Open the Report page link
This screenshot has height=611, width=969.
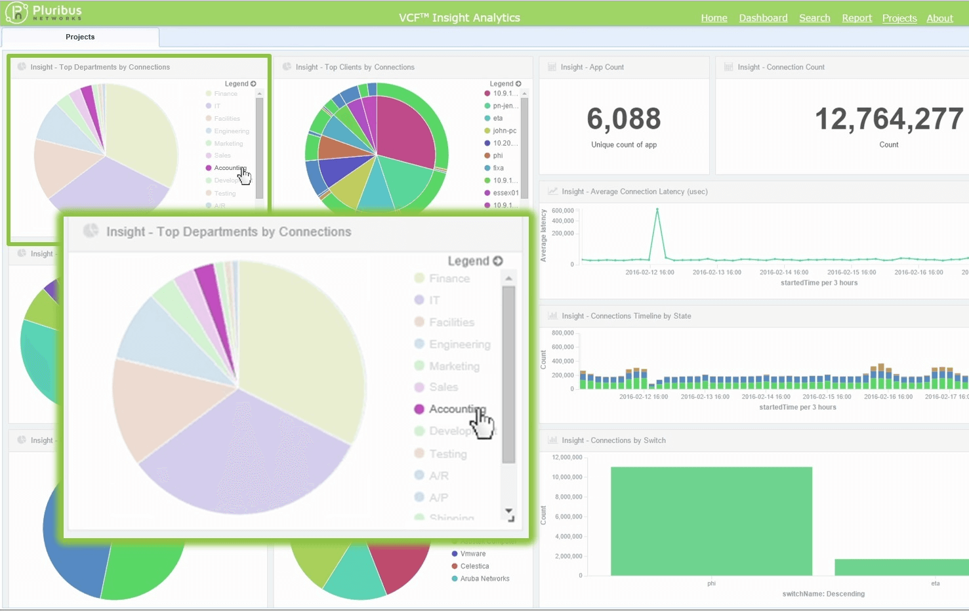point(857,18)
